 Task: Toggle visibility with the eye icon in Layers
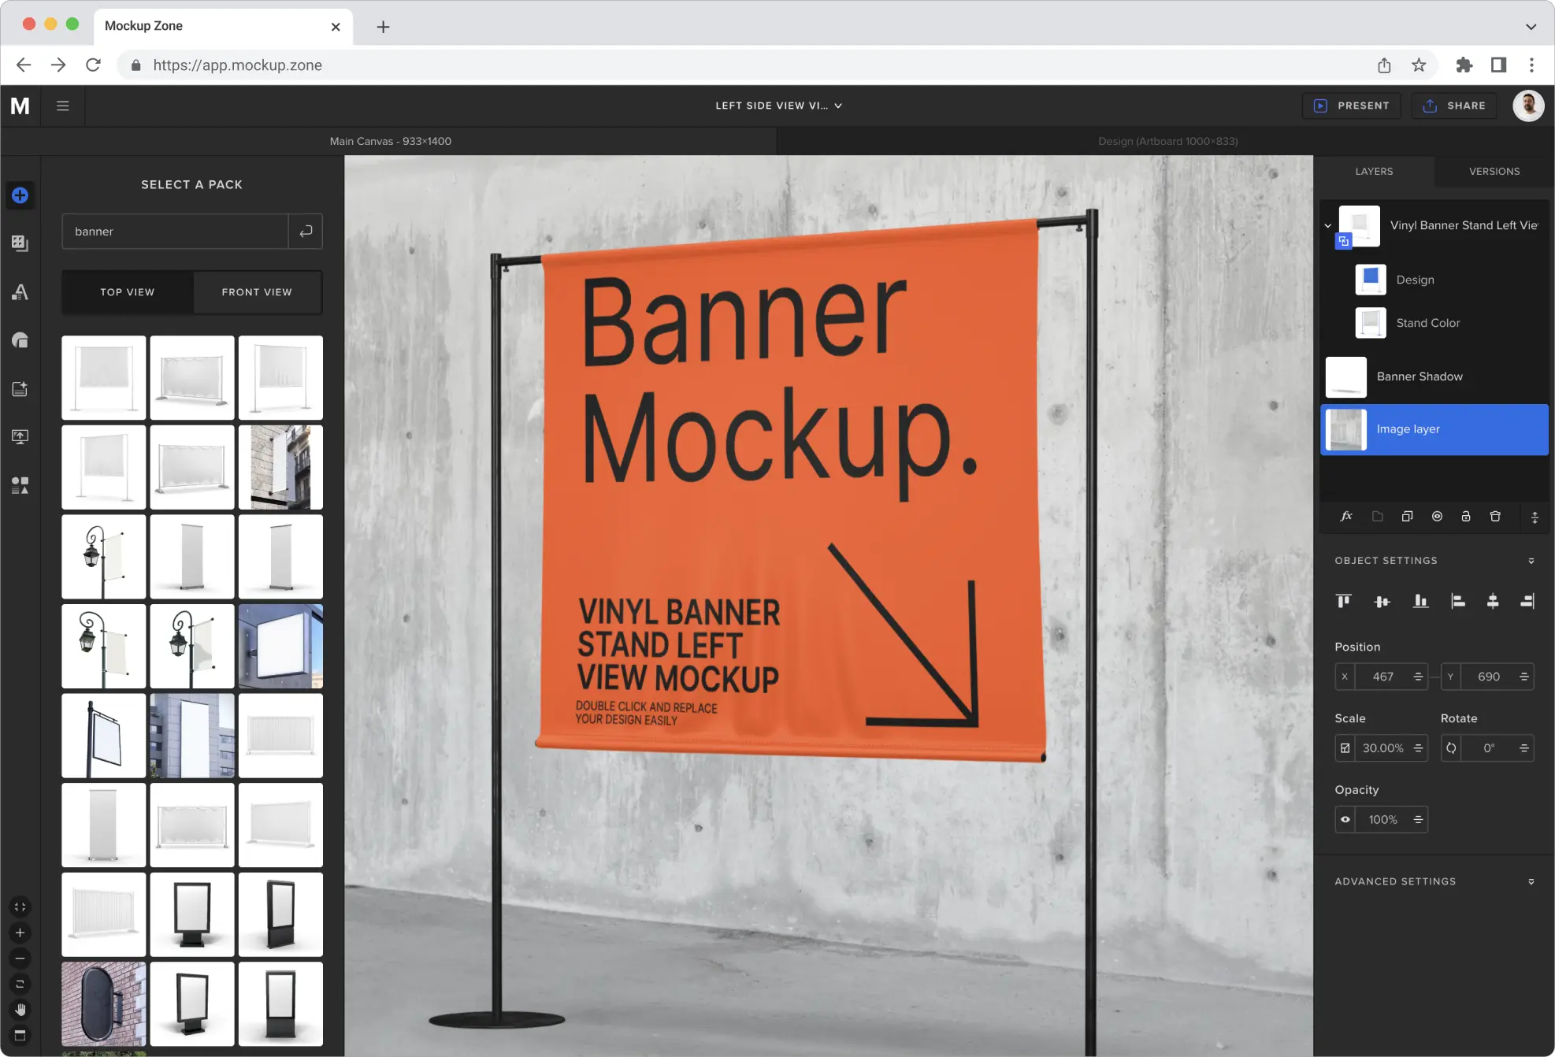[1437, 517]
